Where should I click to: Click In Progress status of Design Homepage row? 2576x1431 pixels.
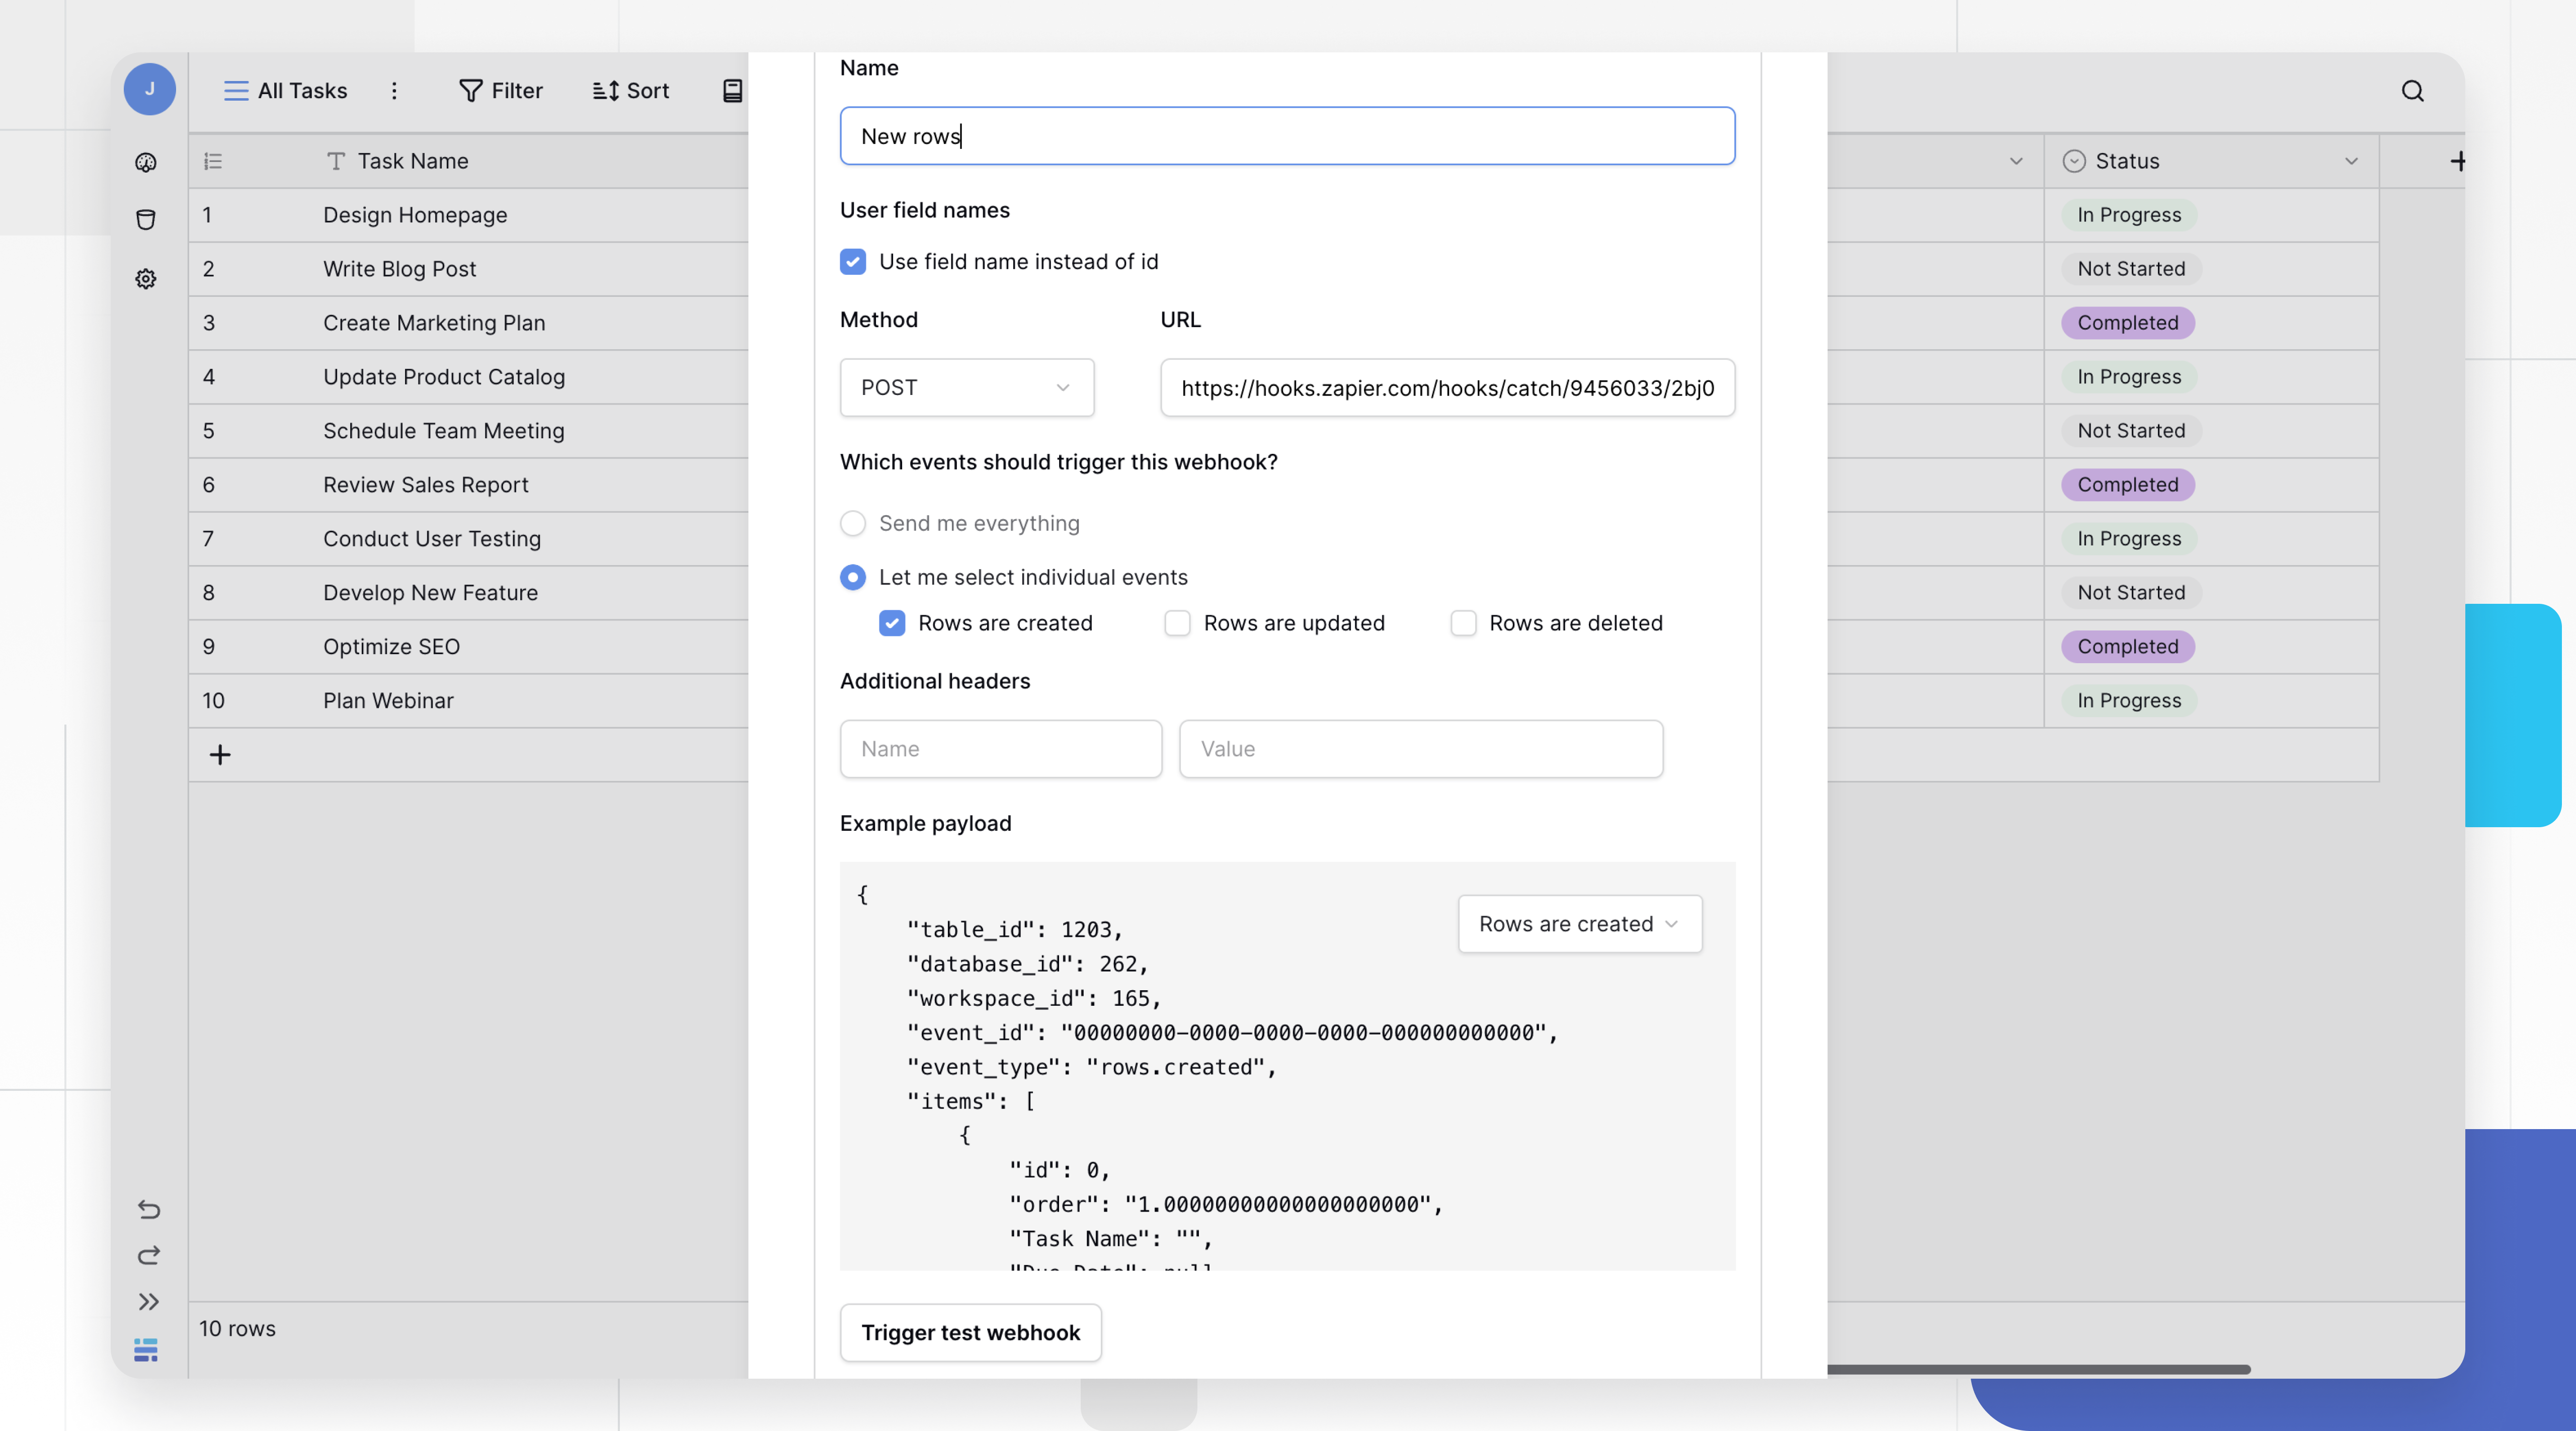click(2129, 215)
